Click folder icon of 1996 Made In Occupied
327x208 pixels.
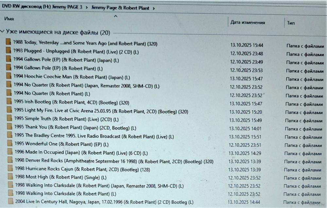(10, 152)
